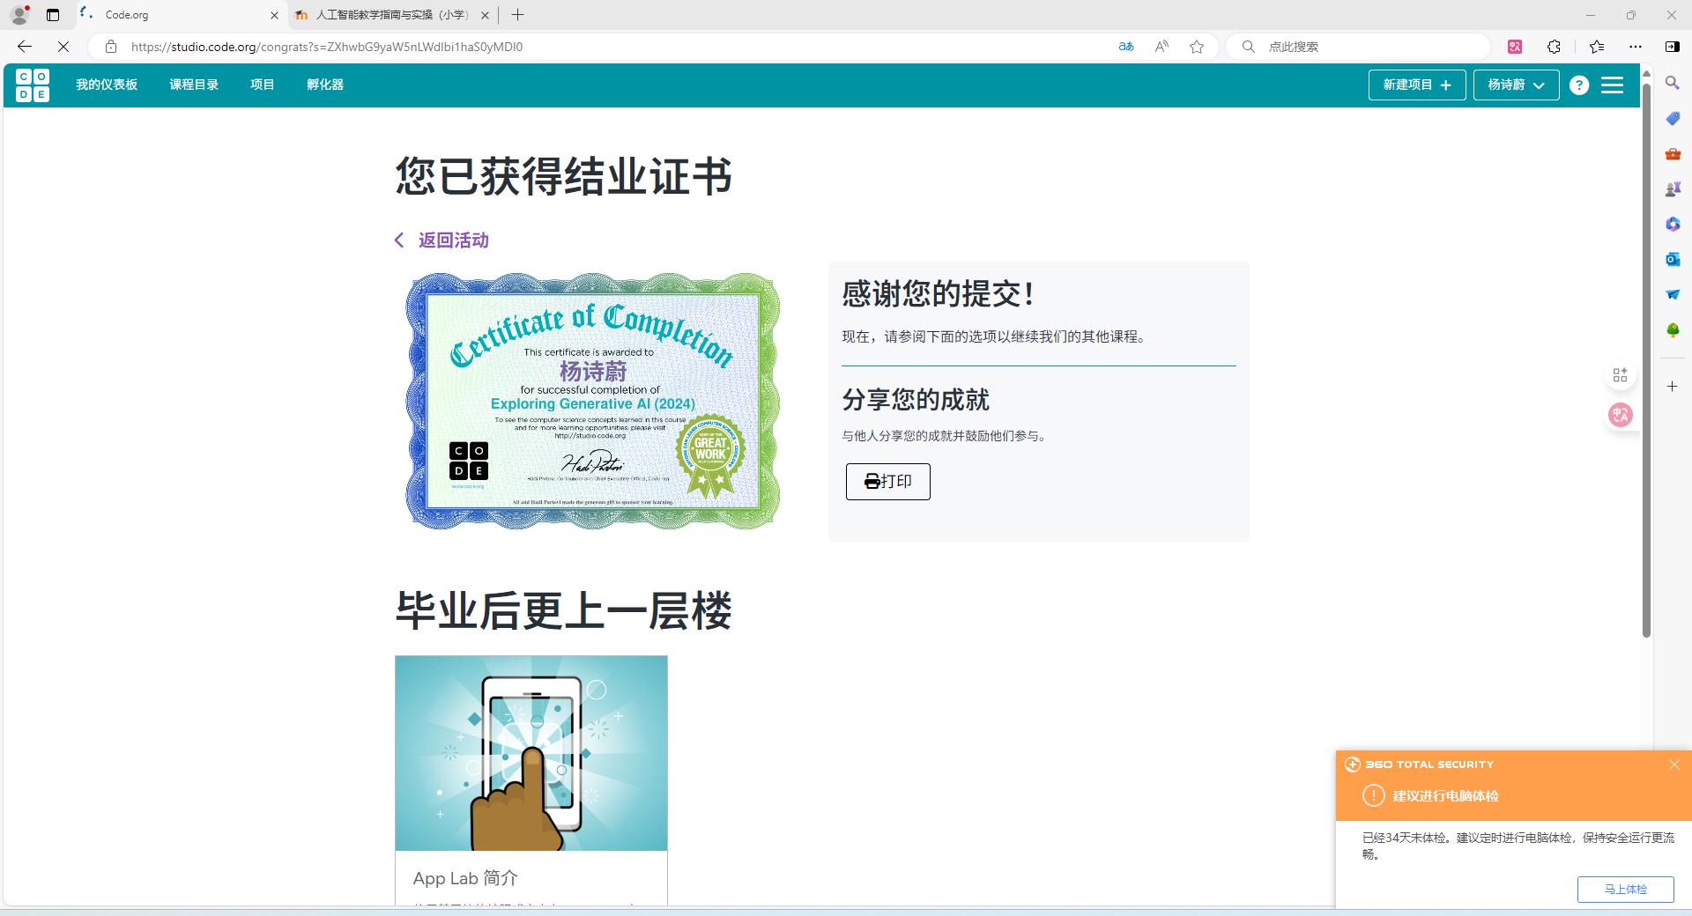Switch to 人工智能教学指南与实操 tab
1692x916 pixels.
tap(392, 15)
